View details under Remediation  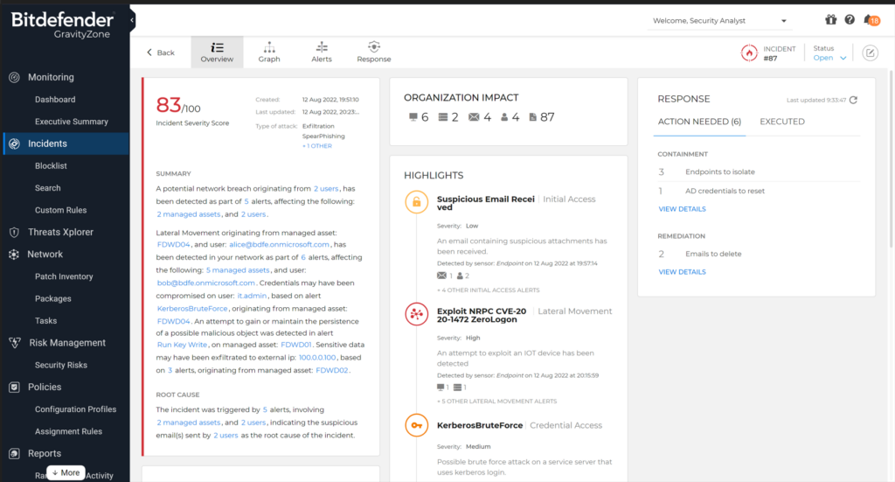(x=682, y=272)
